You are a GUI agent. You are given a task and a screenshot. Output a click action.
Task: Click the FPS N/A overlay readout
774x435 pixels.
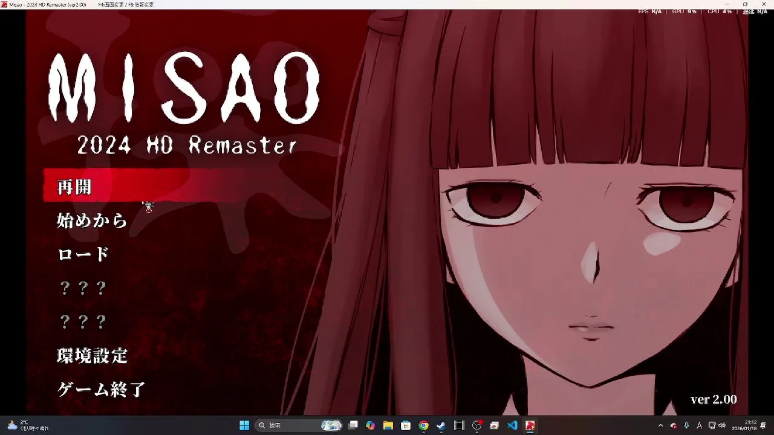(649, 11)
